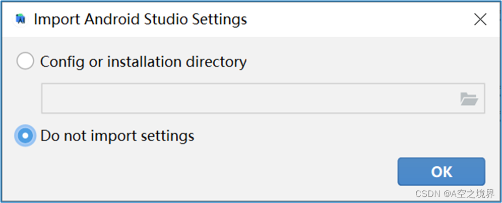The height and width of the screenshot is (203, 502).
Task: Close the Import Android Studio Settings dialog
Action: pos(480,20)
